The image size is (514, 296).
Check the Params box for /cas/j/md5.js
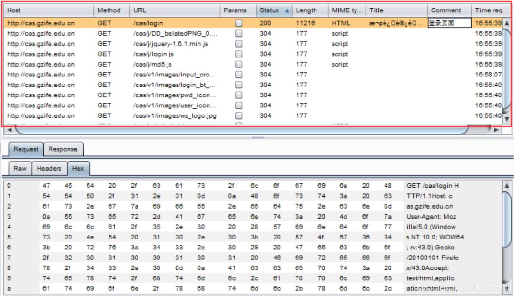238,64
